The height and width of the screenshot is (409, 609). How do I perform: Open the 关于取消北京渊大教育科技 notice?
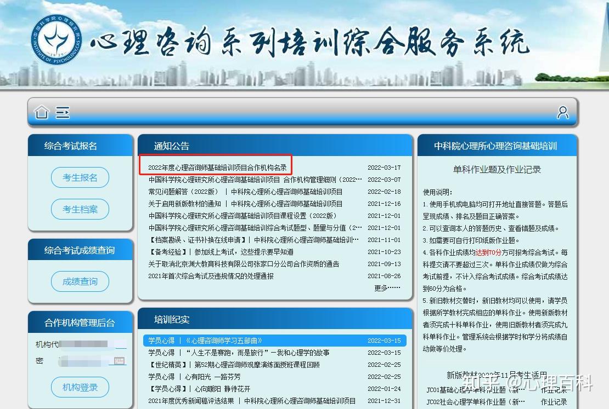[x=244, y=263]
